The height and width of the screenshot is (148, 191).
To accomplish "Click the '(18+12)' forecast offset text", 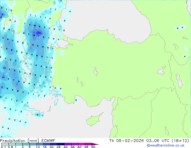I will point(180,140).
